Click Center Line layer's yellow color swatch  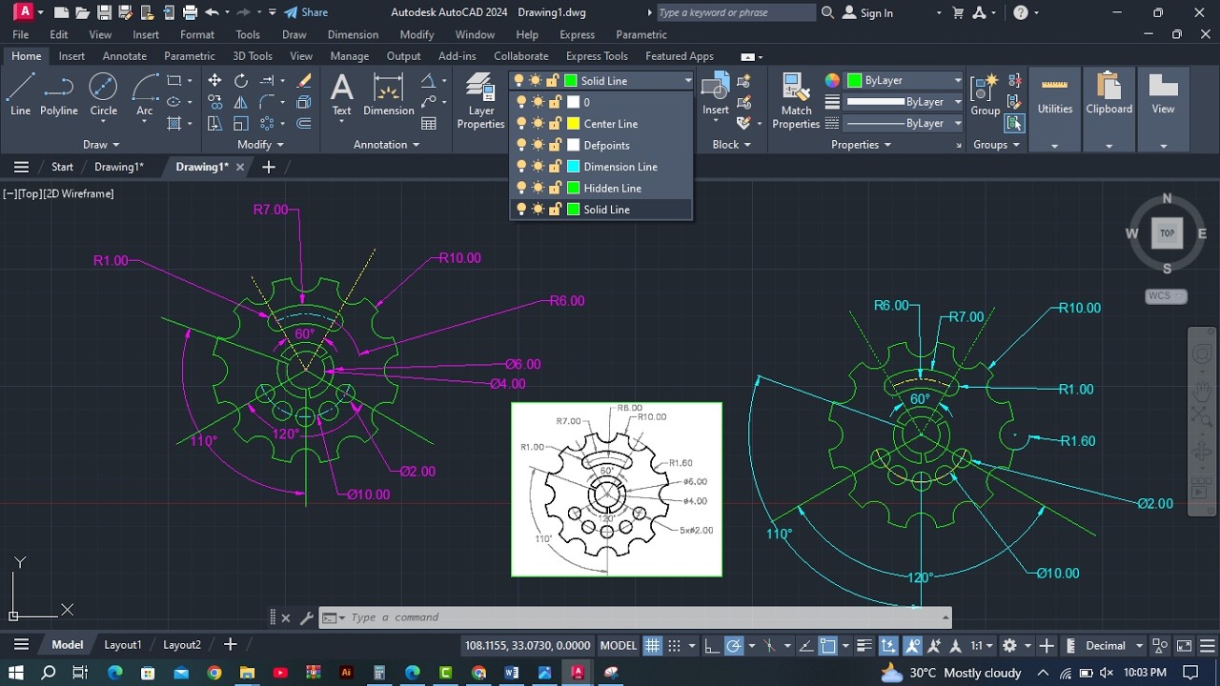point(574,124)
